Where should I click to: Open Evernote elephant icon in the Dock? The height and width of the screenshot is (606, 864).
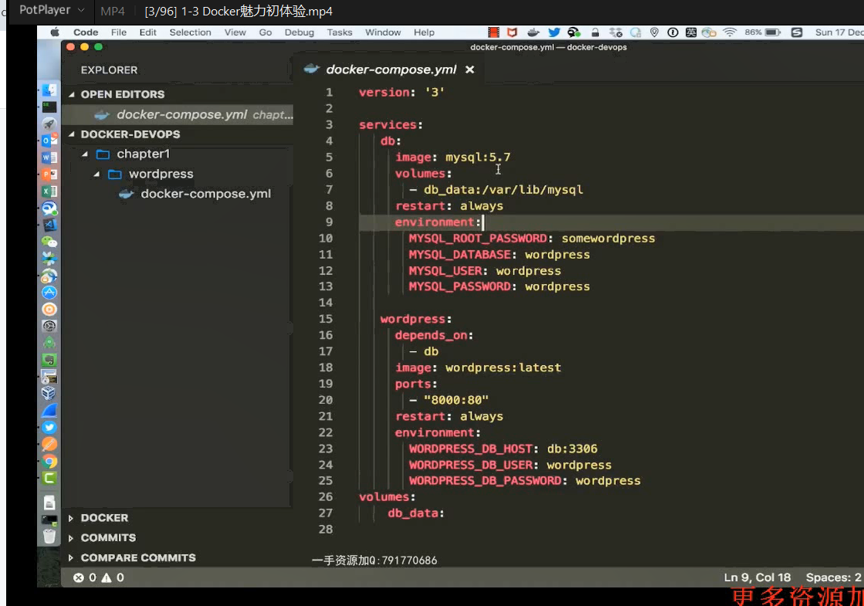49,360
